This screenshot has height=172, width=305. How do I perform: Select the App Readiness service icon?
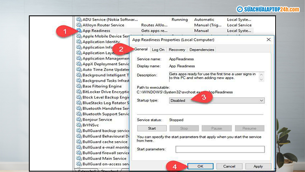pos(79,31)
